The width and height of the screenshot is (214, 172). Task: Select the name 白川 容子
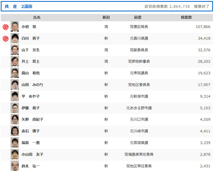pyautogui.click(x=31, y=38)
